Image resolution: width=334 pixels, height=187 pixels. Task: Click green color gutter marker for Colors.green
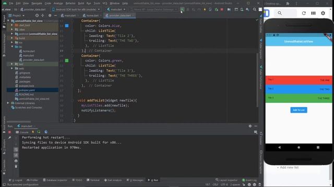pos(67,61)
